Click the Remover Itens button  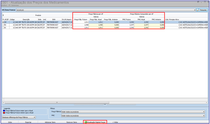point(72,122)
